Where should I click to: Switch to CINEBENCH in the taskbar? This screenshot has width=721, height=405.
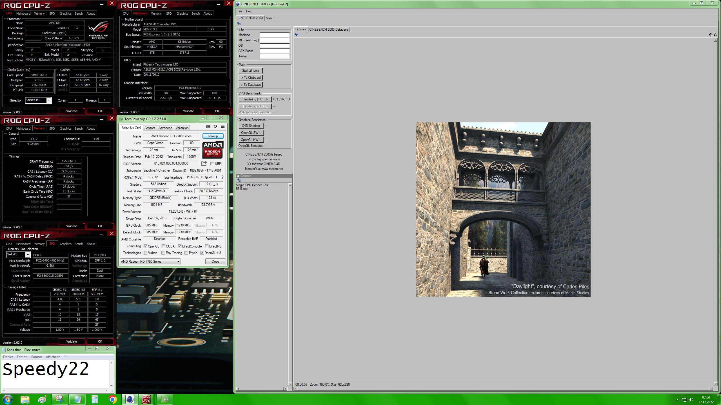130,399
